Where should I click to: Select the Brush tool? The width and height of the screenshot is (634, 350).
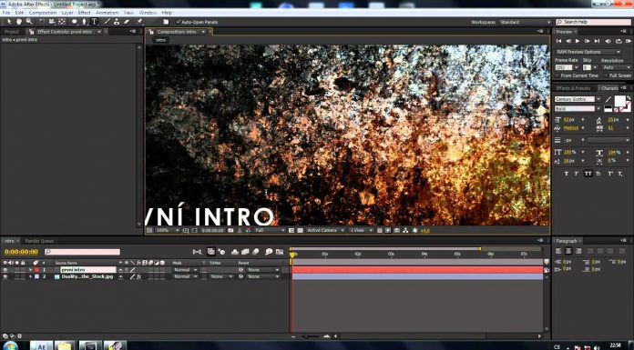coord(107,22)
